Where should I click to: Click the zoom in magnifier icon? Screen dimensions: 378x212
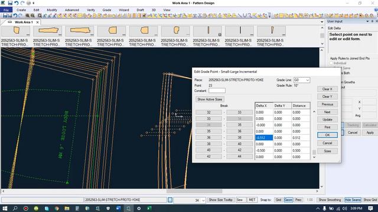click(x=28, y=16)
